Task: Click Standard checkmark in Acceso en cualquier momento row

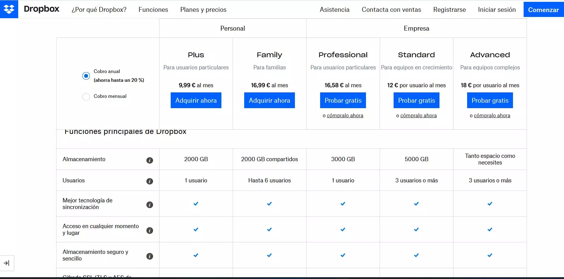Action: [416, 229]
